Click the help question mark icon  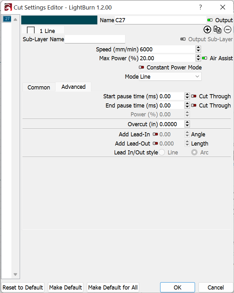[x=200, y=7]
